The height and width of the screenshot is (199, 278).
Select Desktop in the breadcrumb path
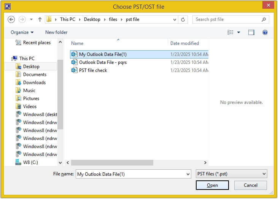pyautogui.click(x=92, y=19)
